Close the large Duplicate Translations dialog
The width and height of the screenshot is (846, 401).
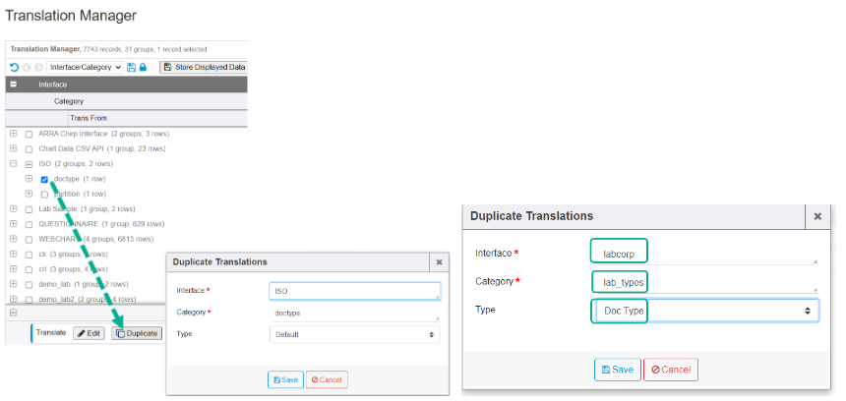[816, 216]
